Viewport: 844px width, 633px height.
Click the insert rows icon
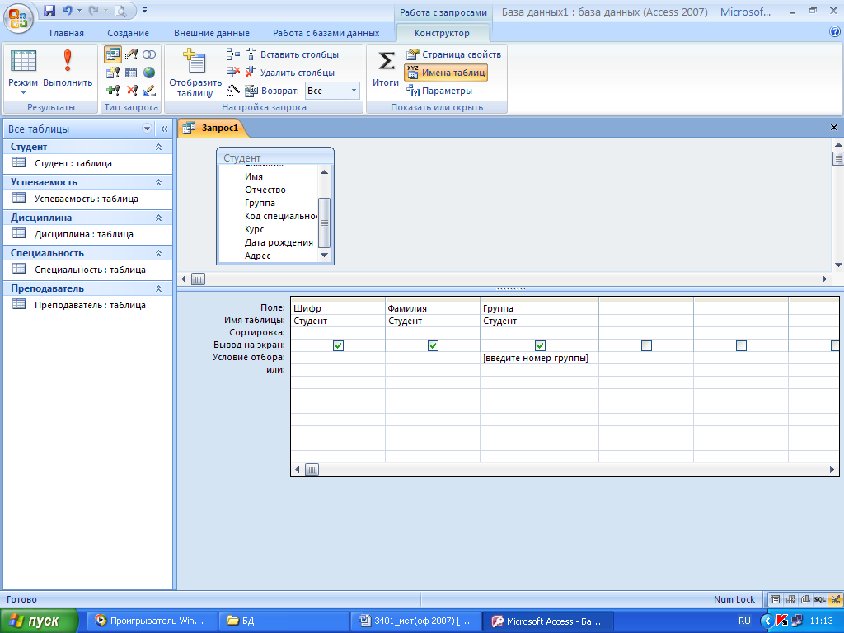tap(233, 54)
